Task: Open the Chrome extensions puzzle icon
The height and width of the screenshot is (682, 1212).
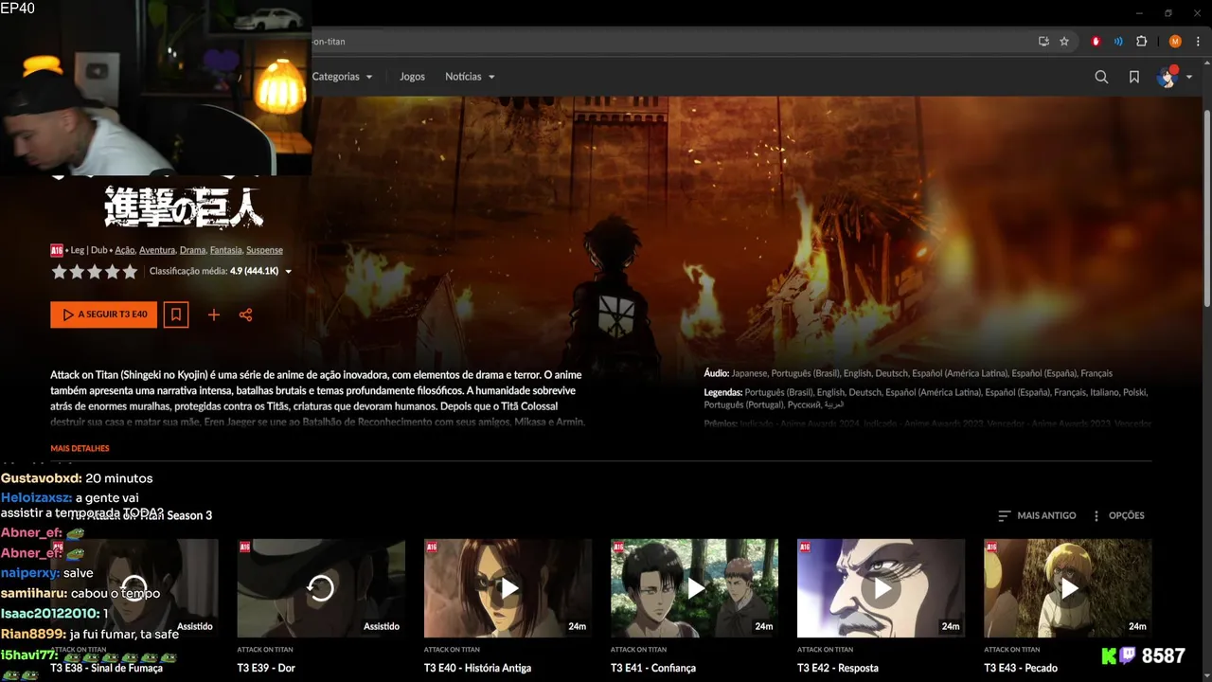Action: [1142, 42]
